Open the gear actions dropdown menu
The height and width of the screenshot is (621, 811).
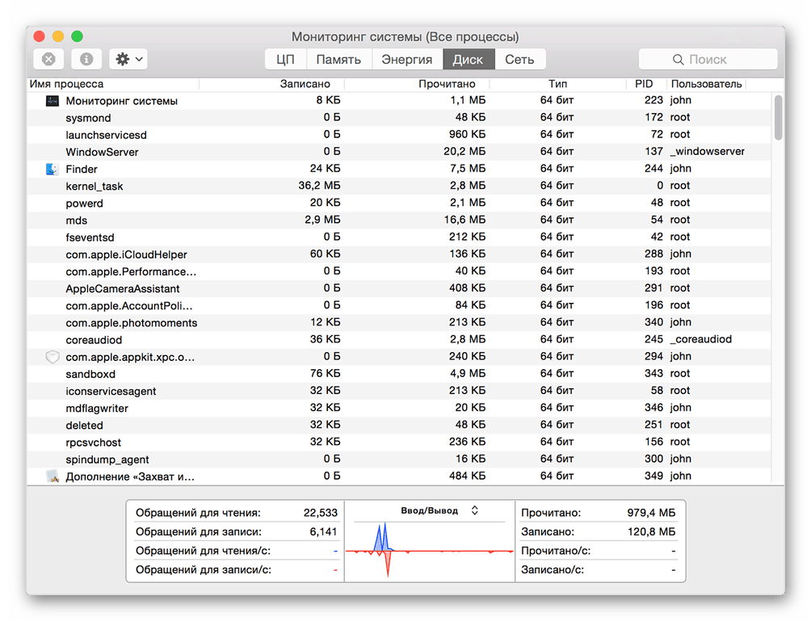coord(128,60)
